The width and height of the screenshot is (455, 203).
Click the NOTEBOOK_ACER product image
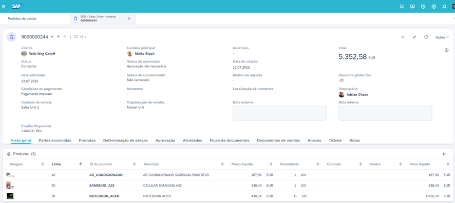tap(10, 196)
